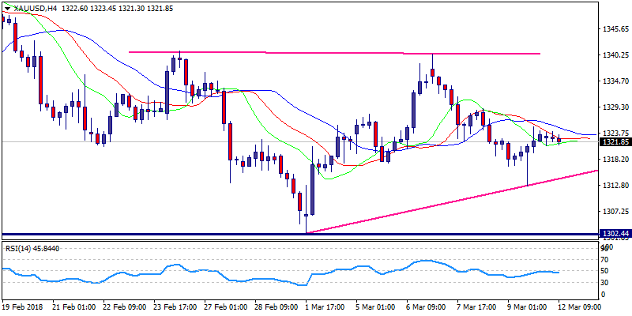The height and width of the screenshot is (316, 632).
Task: Click the 1312.80 price axis label
Action: point(613,186)
